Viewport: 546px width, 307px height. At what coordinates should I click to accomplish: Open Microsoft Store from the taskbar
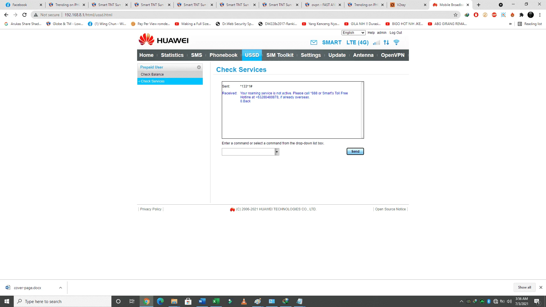(x=188, y=301)
